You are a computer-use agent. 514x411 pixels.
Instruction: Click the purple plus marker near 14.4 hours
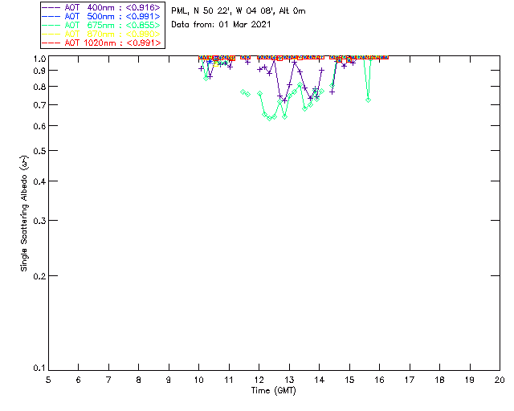[332, 92]
